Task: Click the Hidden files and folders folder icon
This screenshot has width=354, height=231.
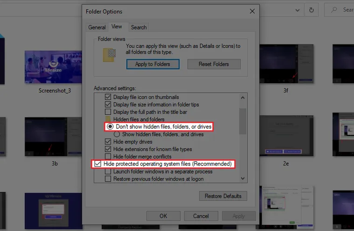Action: tap(108, 119)
